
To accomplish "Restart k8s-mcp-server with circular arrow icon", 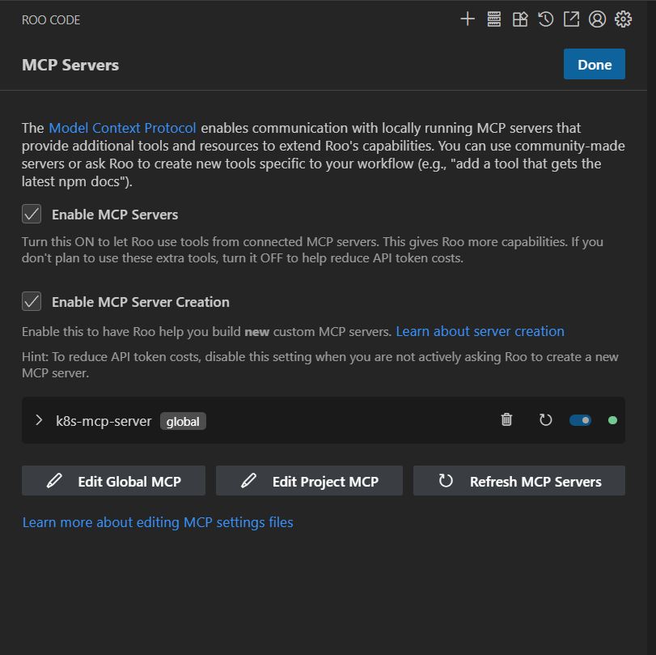I will (x=546, y=419).
